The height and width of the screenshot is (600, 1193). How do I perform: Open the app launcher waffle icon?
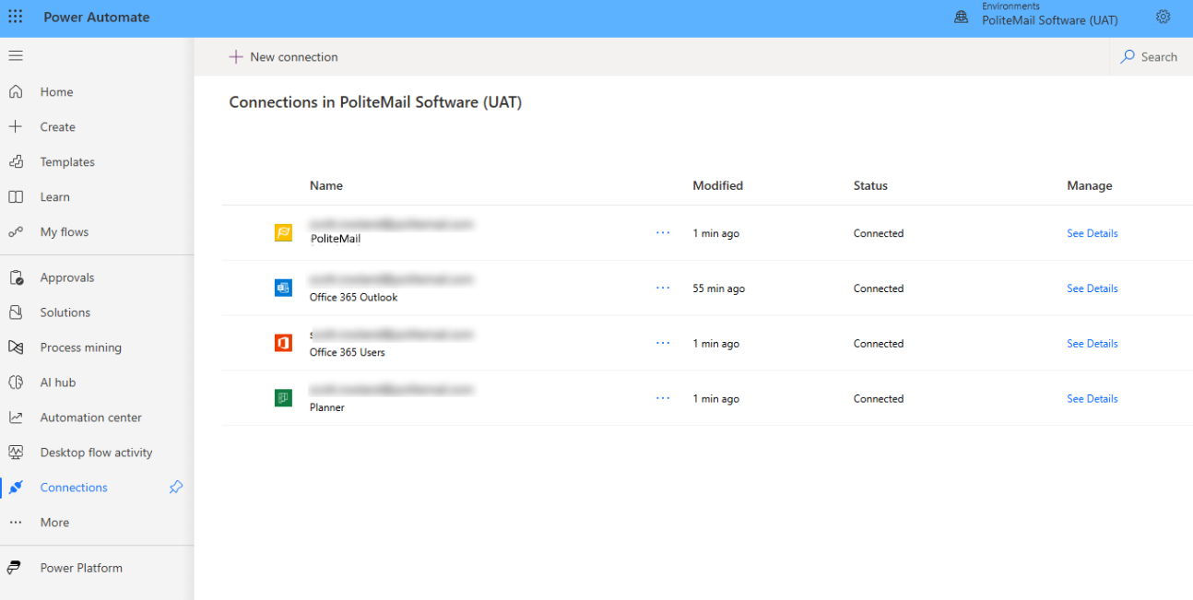[x=16, y=17]
